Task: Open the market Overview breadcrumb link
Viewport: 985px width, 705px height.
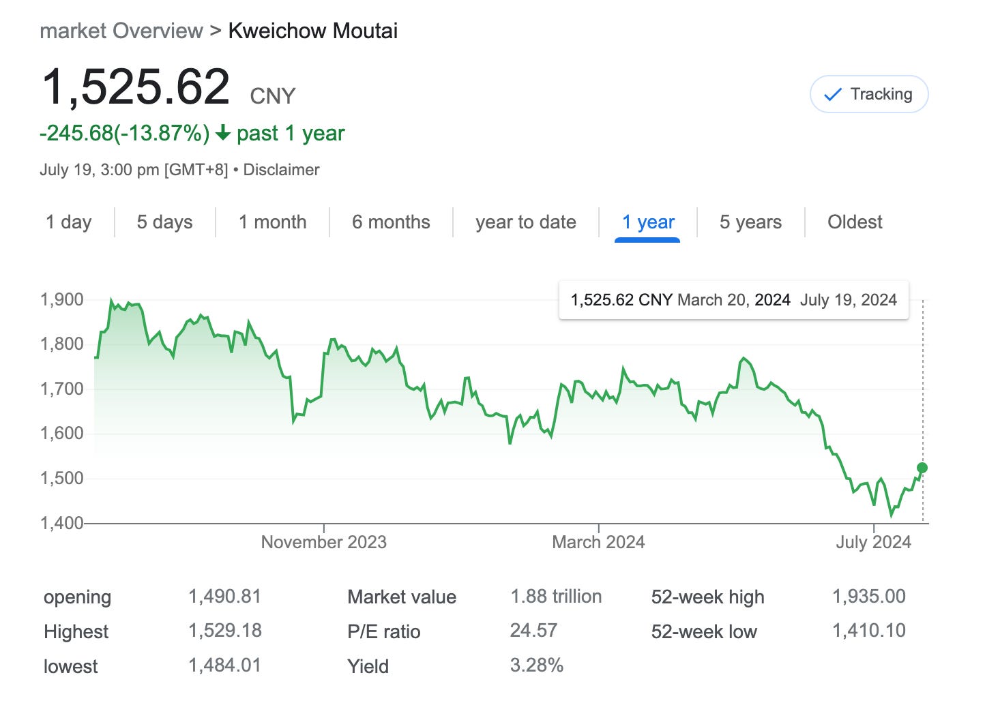Action: pos(121,31)
